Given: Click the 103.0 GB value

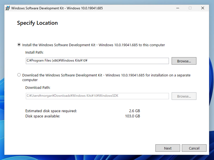Looking at the screenshot, I should [133, 116].
